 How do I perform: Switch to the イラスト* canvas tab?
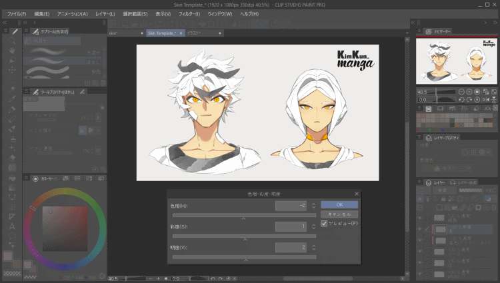[x=204, y=33]
